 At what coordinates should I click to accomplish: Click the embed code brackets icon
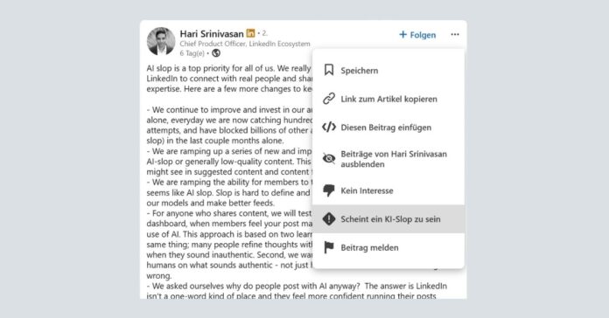pyautogui.click(x=329, y=128)
